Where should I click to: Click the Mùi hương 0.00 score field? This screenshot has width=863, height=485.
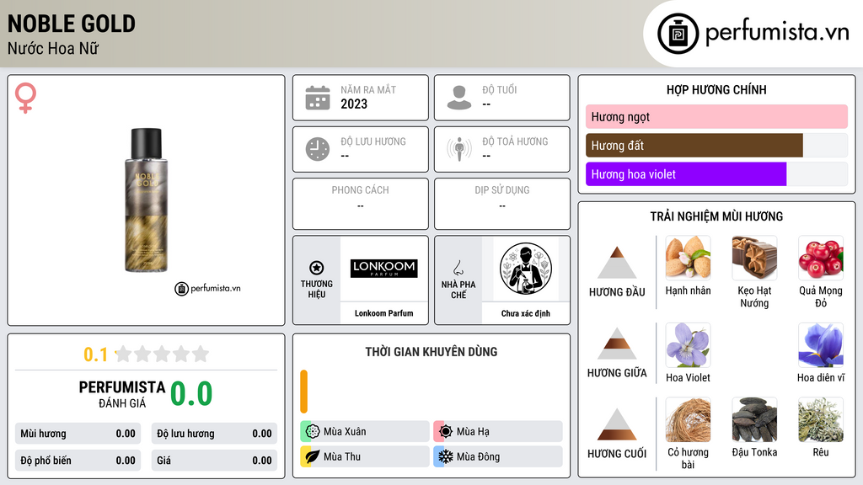tap(78, 434)
